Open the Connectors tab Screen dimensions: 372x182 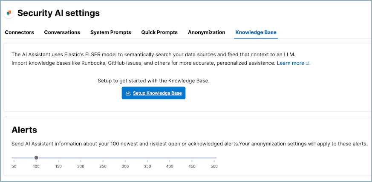pyautogui.click(x=19, y=32)
